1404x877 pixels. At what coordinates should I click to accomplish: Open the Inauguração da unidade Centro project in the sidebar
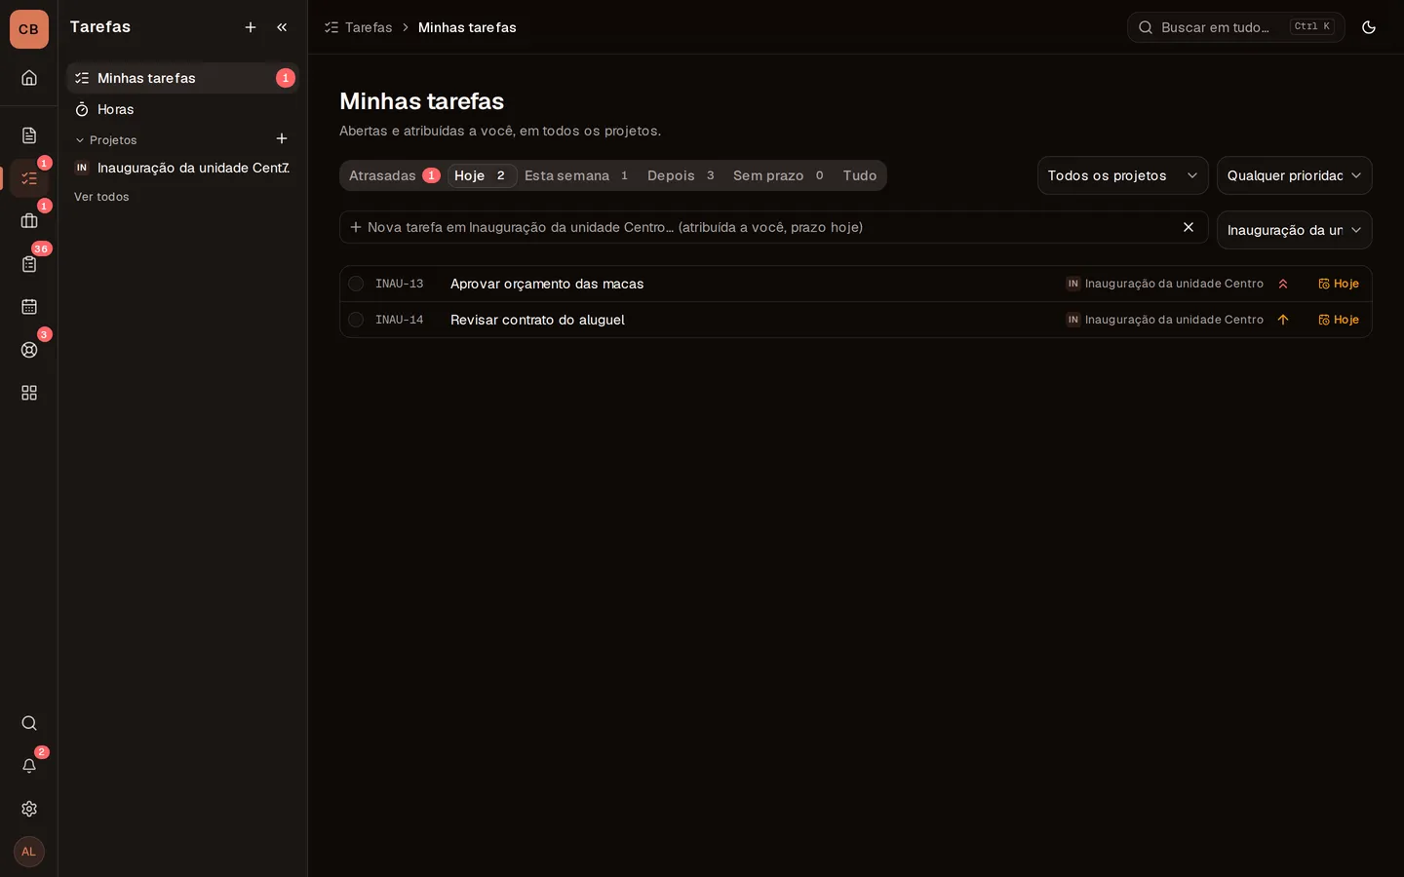[182, 168]
